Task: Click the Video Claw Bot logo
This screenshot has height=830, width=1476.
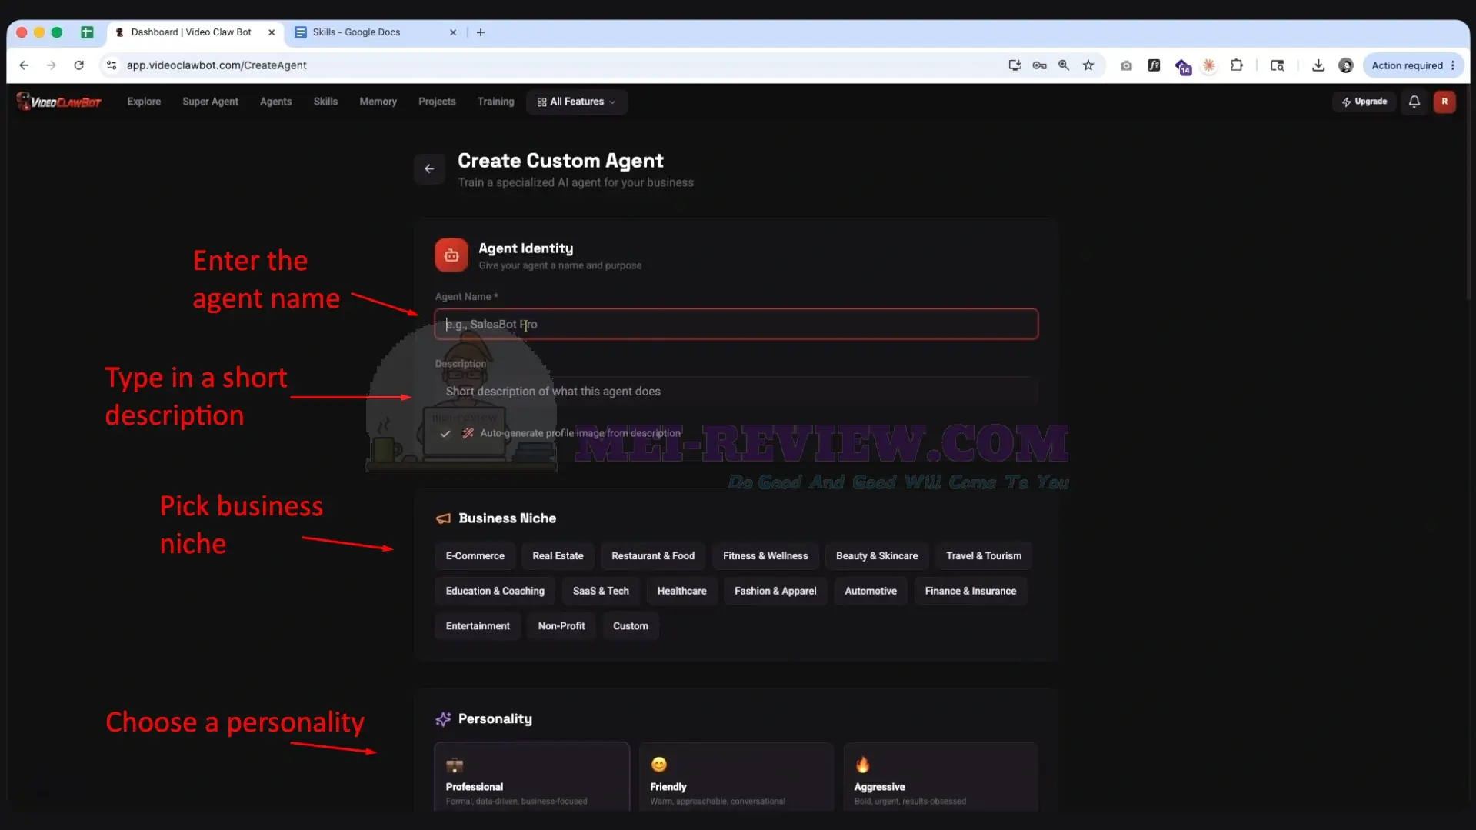Action: pos(58,102)
